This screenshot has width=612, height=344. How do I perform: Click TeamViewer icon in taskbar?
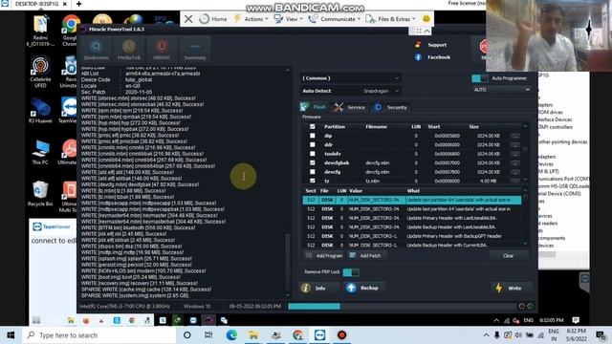tap(319, 335)
